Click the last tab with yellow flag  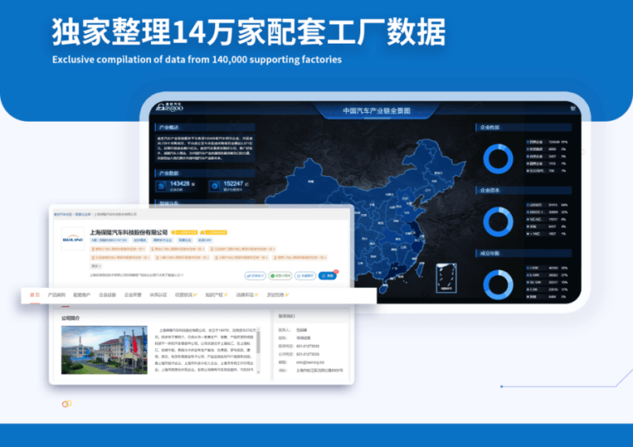point(278,295)
